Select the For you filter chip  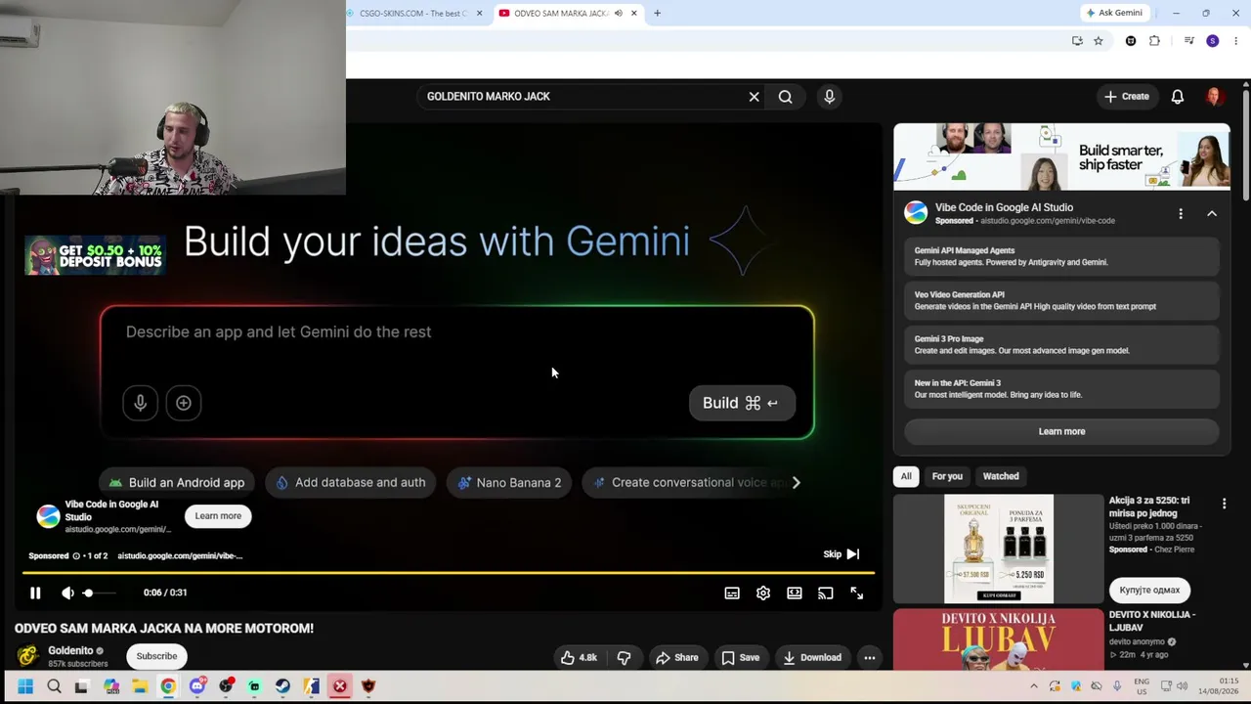click(947, 476)
